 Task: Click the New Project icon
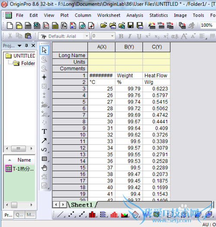[10, 26]
